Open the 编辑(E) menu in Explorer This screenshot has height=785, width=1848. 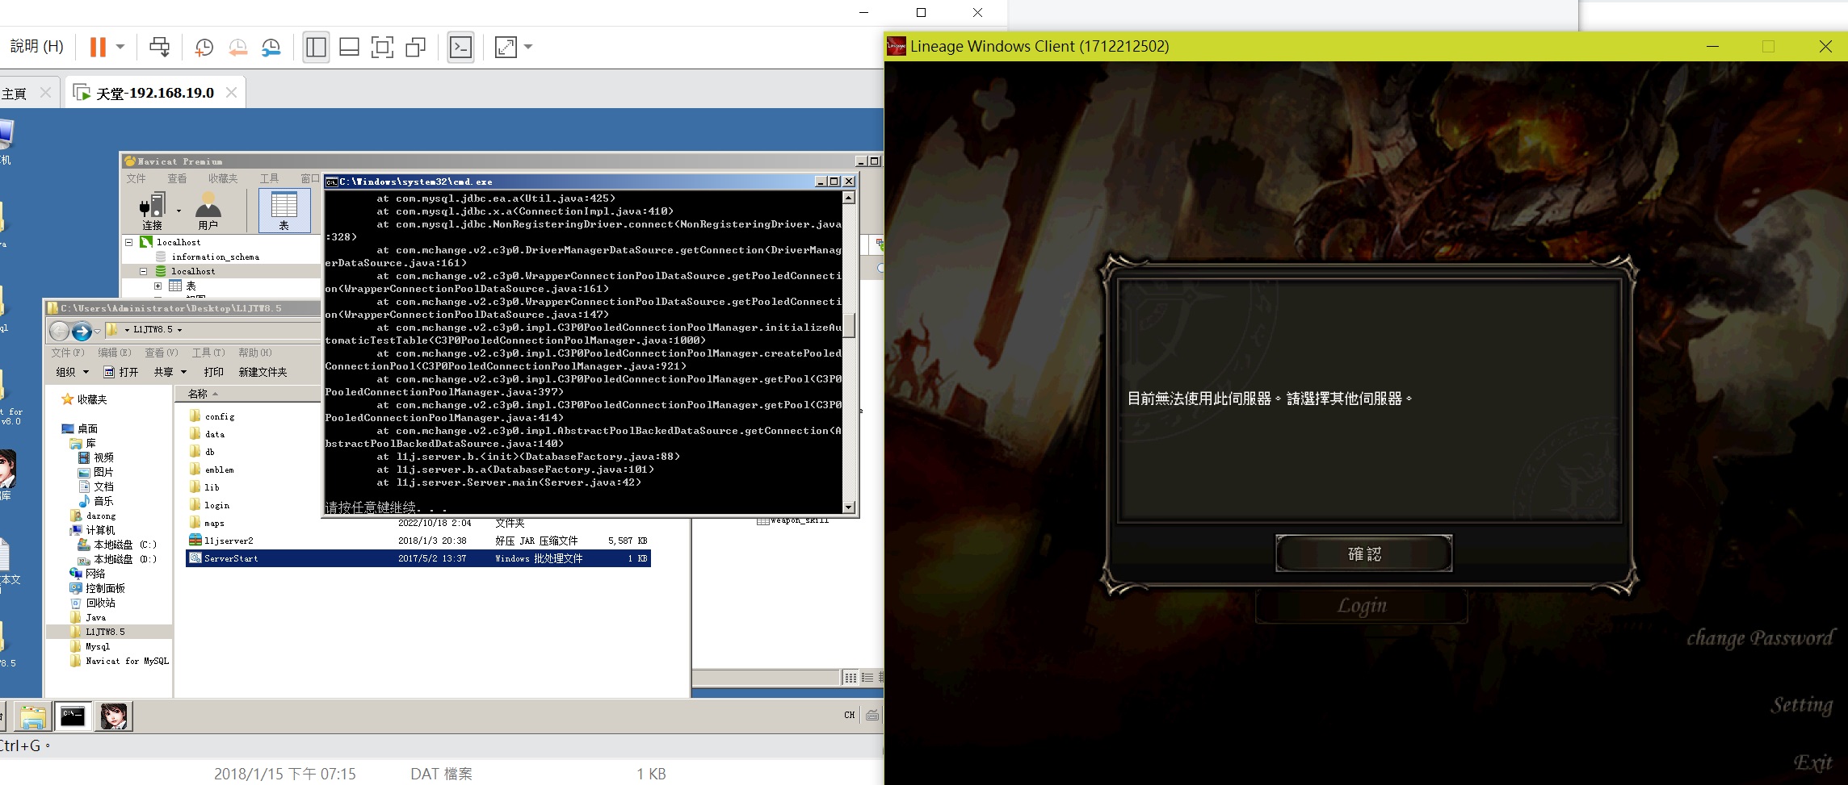pyautogui.click(x=114, y=353)
